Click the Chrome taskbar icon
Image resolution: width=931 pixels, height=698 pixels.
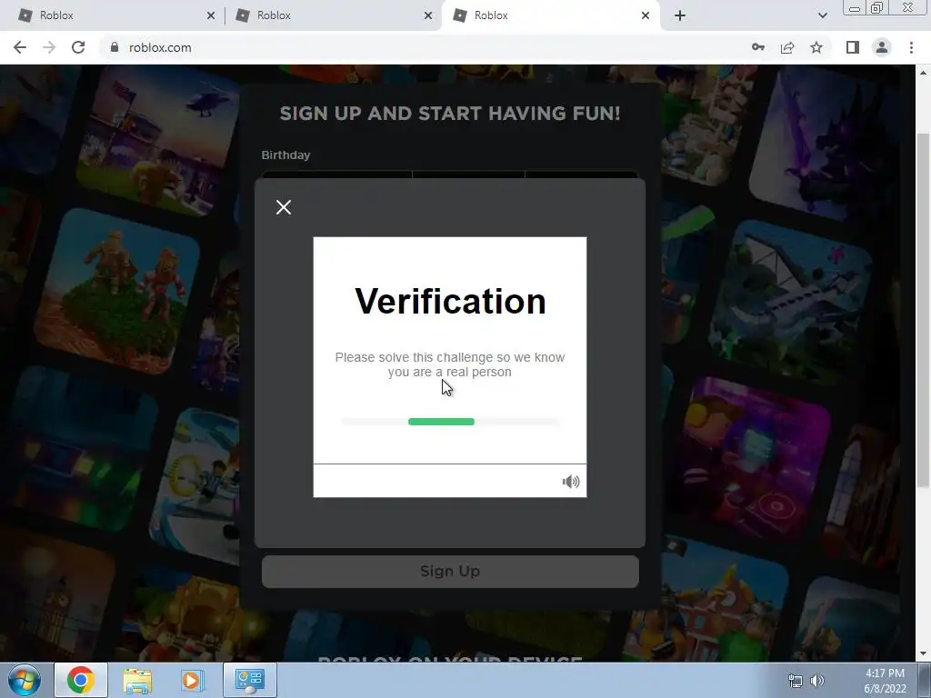point(81,680)
